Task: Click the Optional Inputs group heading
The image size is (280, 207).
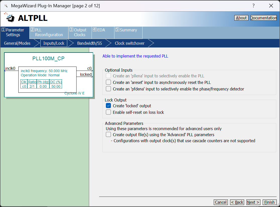Action: 119,70
